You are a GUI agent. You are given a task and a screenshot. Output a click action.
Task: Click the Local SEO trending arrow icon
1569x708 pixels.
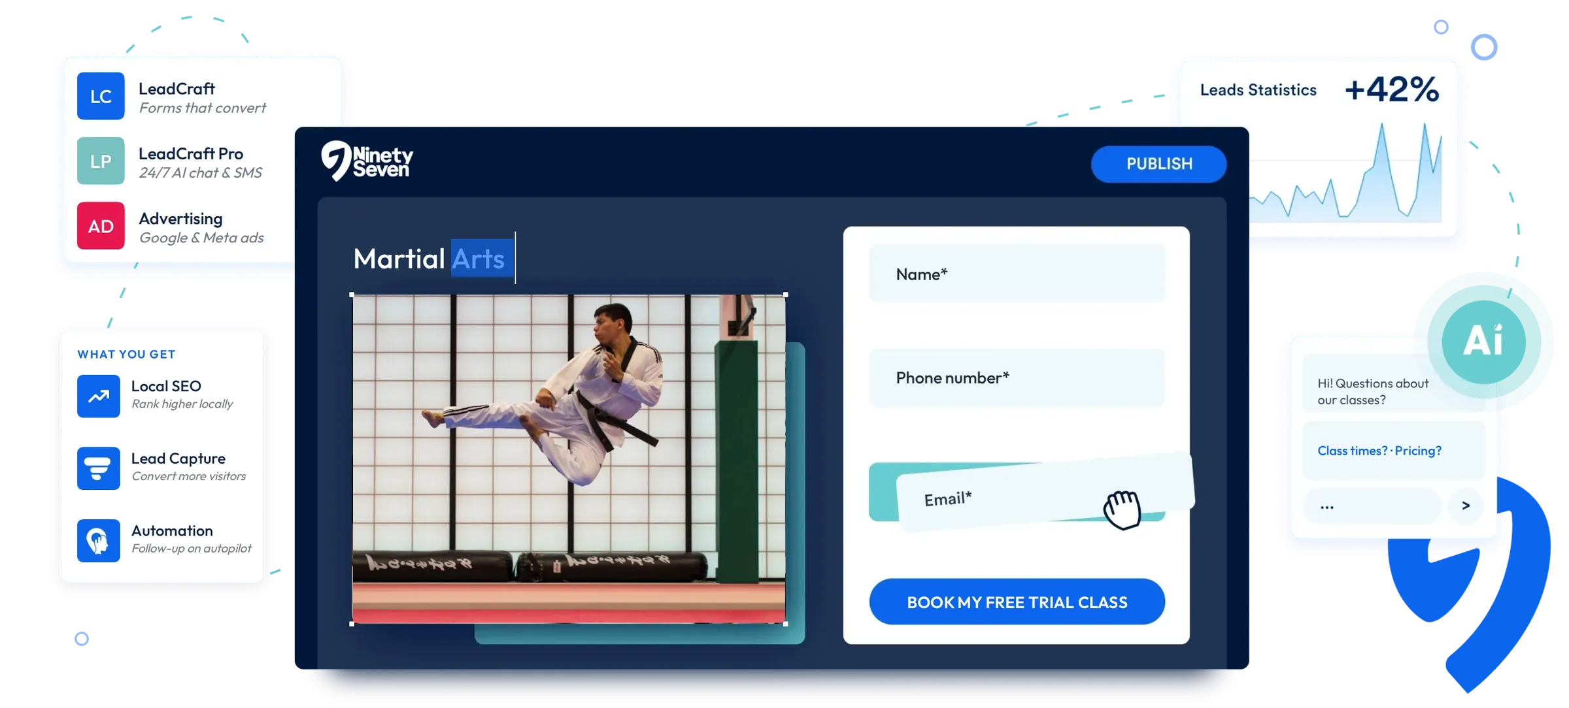99,396
